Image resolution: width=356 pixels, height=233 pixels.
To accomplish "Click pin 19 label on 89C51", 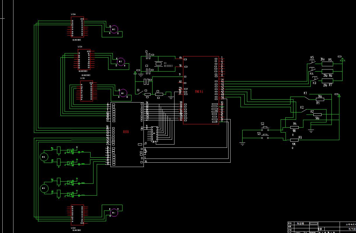I will [180, 58].
